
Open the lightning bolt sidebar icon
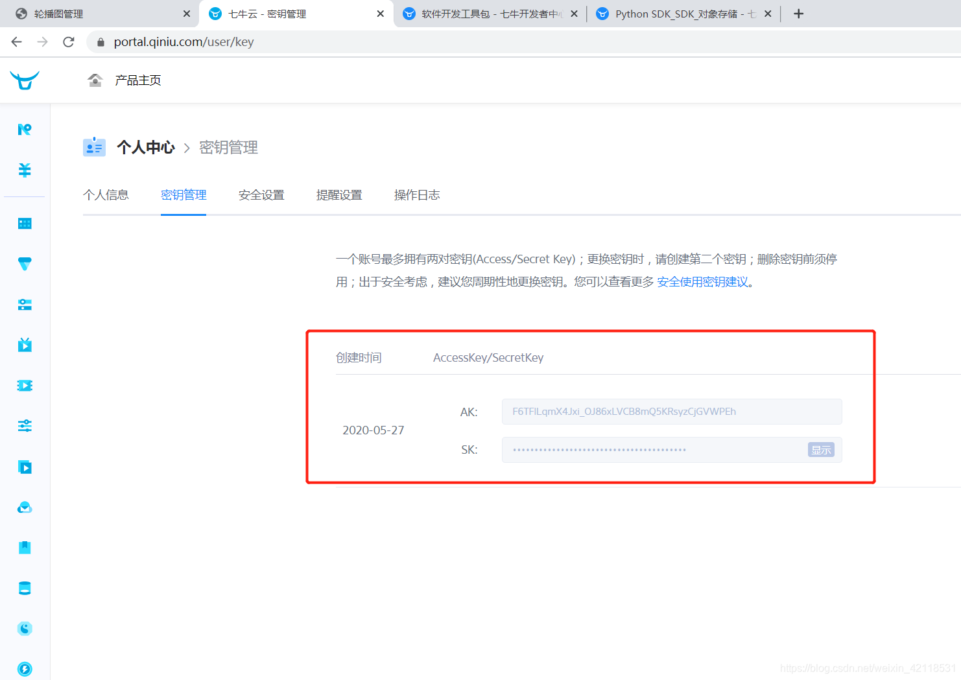click(25, 669)
